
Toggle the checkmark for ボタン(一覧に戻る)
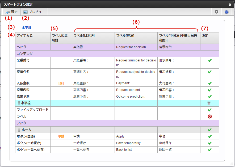pyautogui.click(x=210, y=149)
